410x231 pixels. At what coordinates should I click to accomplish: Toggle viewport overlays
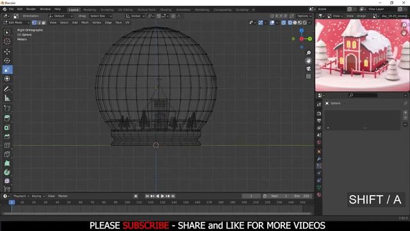click(x=272, y=23)
